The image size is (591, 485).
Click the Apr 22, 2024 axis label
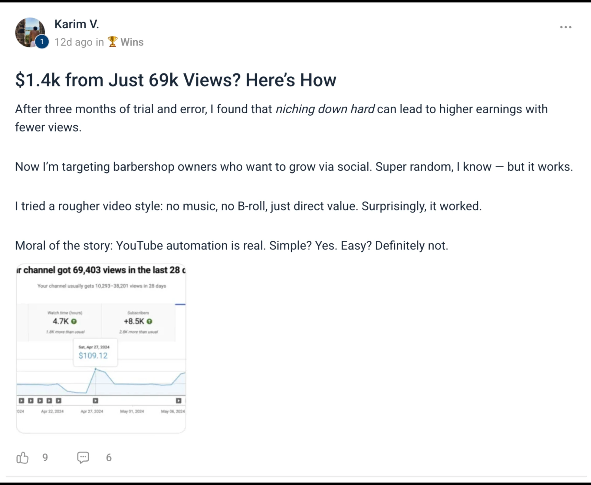[x=52, y=411]
